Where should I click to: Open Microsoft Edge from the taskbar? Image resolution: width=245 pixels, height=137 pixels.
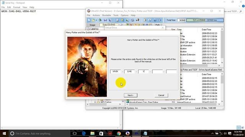[83, 134]
